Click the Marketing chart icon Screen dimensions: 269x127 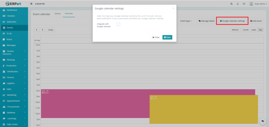[x=4, y=95]
